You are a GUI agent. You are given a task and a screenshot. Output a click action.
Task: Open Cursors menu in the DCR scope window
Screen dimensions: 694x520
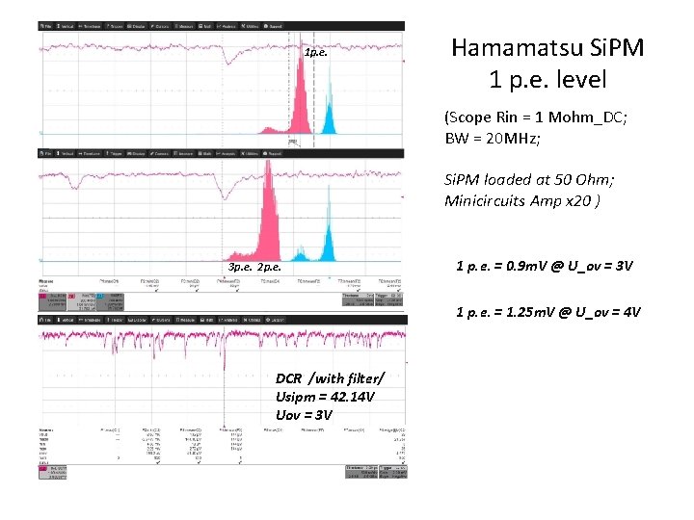coord(161,320)
